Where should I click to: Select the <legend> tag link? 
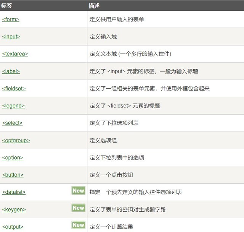(x=13, y=106)
